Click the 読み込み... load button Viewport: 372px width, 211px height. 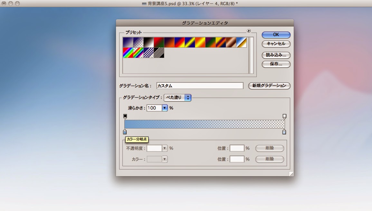pyautogui.click(x=276, y=55)
